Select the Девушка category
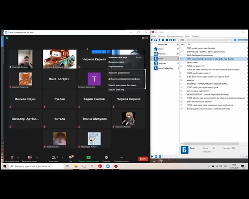Image resolution: width=249 pixels, height=199 pixels. pyautogui.click(x=166, y=63)
